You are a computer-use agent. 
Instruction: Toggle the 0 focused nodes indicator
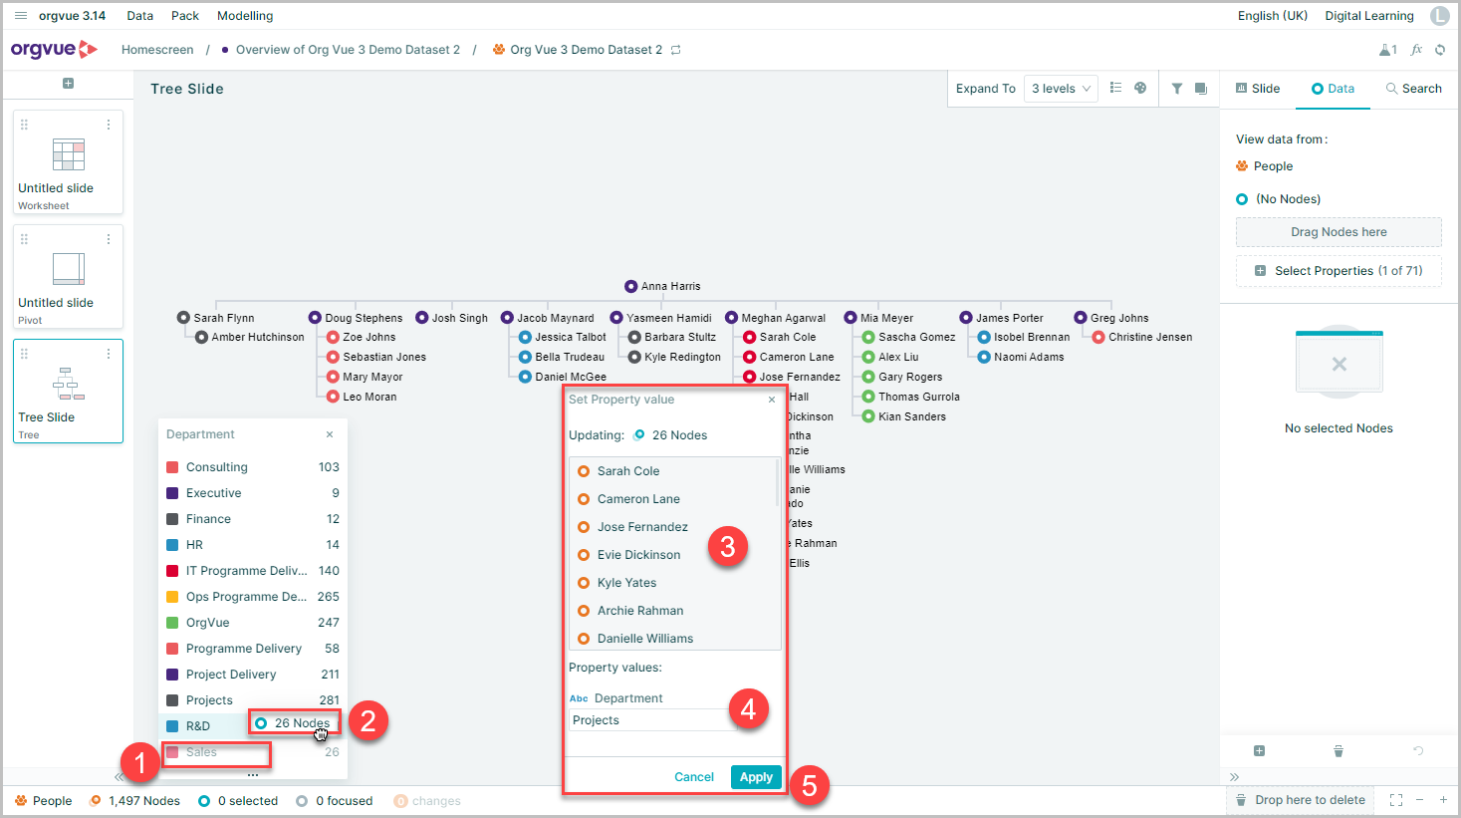(335, 801)
